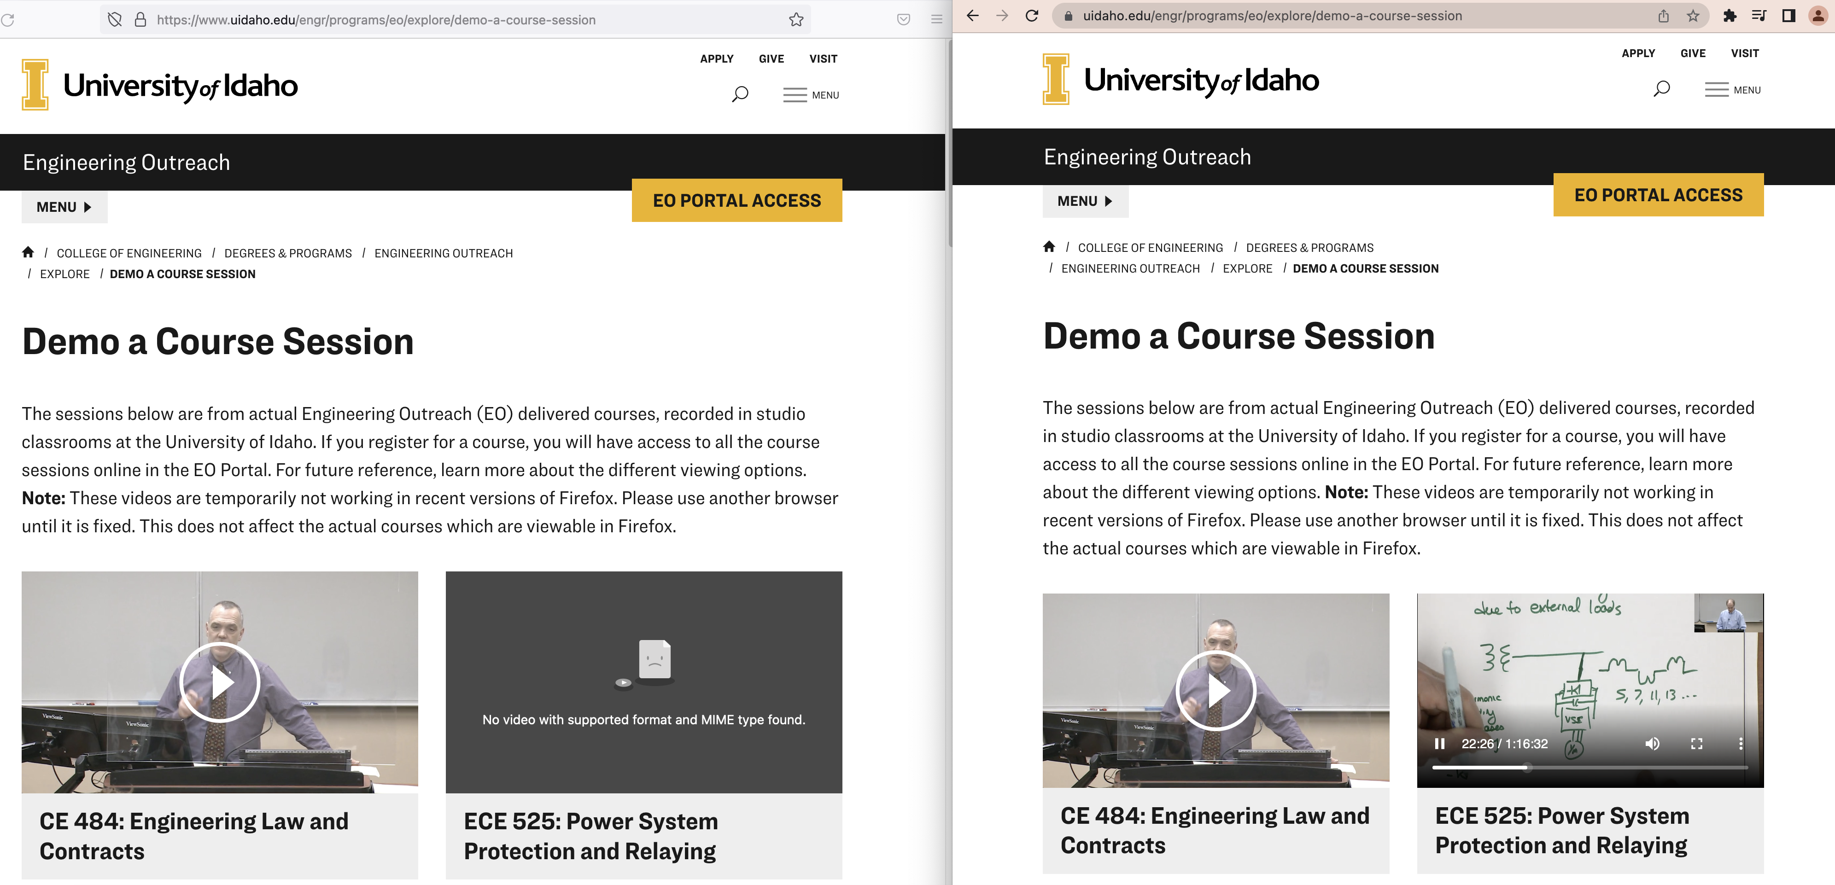Screen dimensions: 1835x885
Task: Open Chrome side panel icon
Action: [1788, 16]
